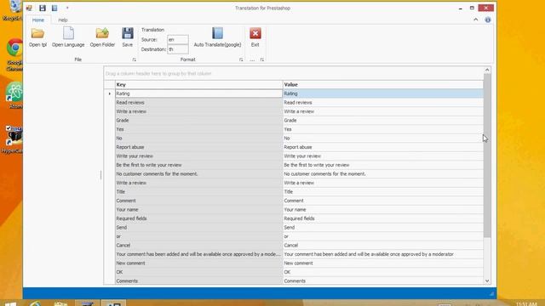Select the 'Title' value cell
This screenshot has width=545, height=306.
coord(382,192)
